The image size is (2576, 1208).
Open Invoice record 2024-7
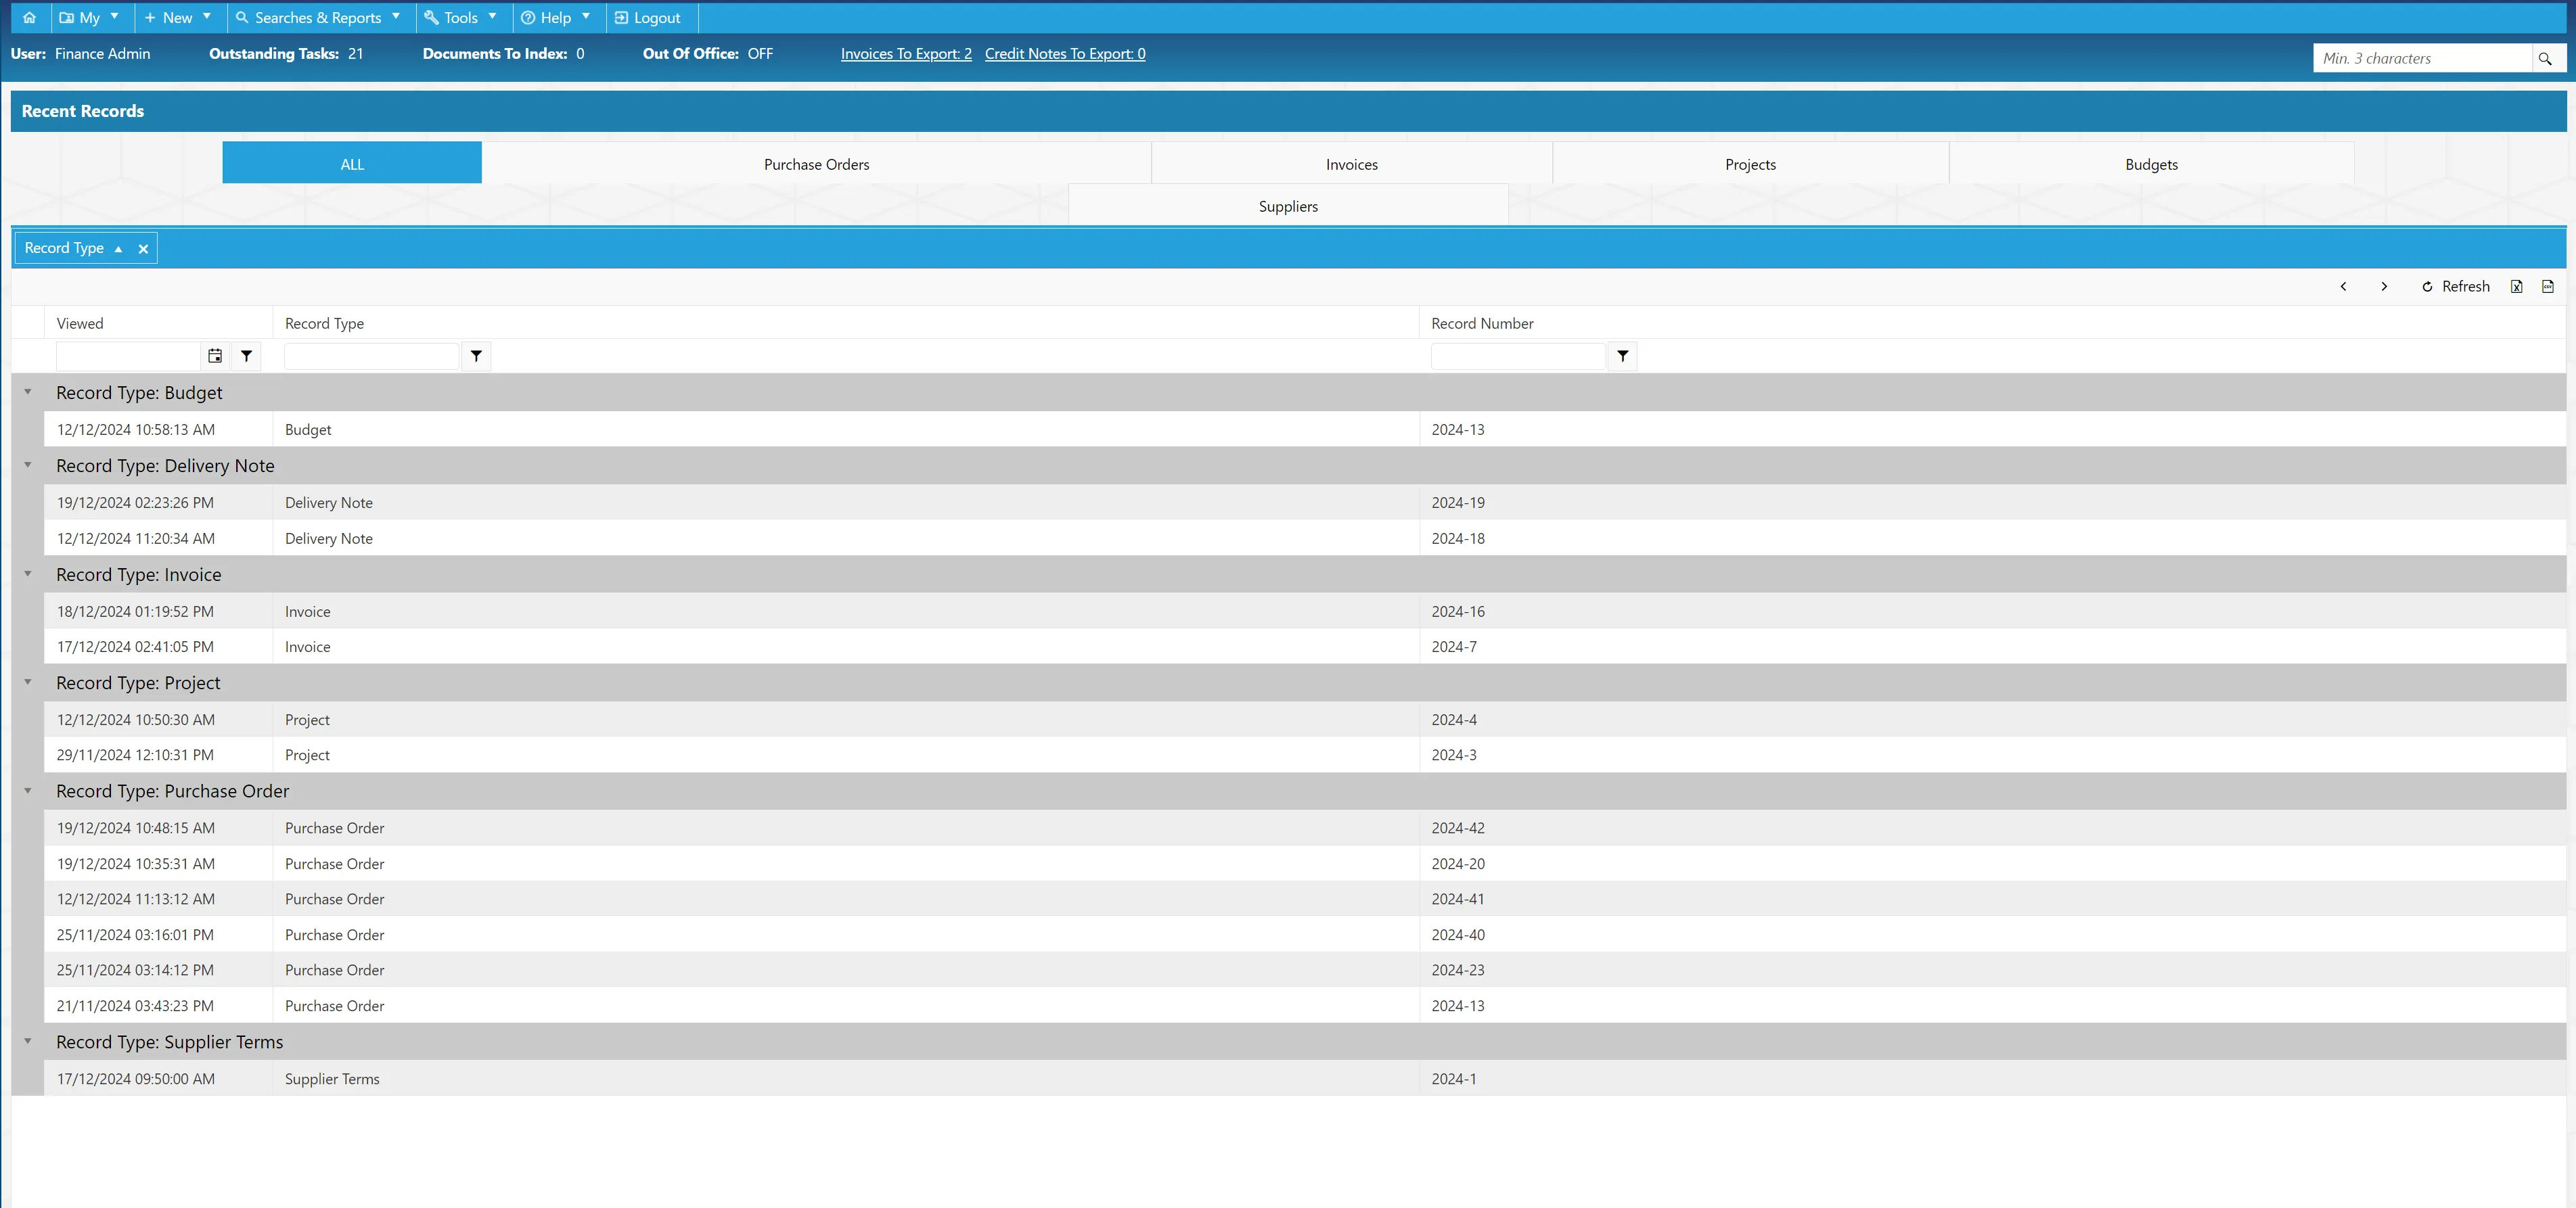coord(1305,646)
